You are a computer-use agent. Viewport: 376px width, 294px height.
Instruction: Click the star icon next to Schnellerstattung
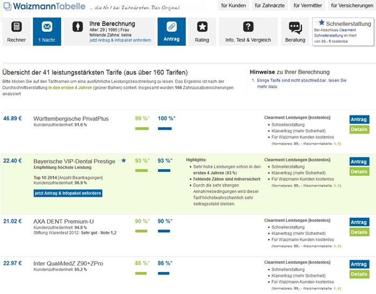(322, 23)
